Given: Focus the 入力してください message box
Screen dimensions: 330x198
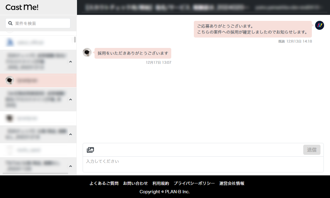Looking at the screenshot, I should tap(203, 164).
